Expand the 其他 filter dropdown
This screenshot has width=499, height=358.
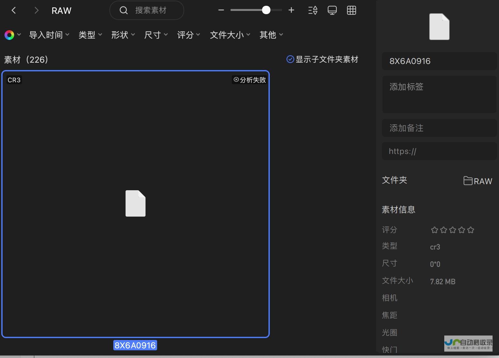(271, 35)
